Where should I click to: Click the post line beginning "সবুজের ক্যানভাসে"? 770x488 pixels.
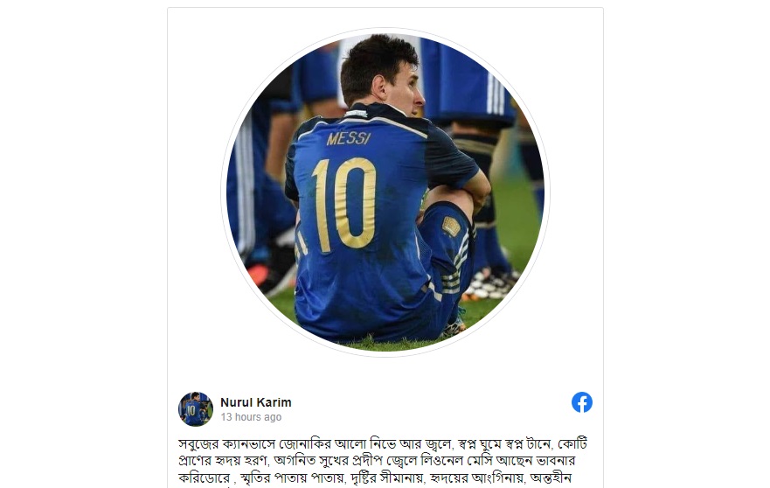click(383, 444)
